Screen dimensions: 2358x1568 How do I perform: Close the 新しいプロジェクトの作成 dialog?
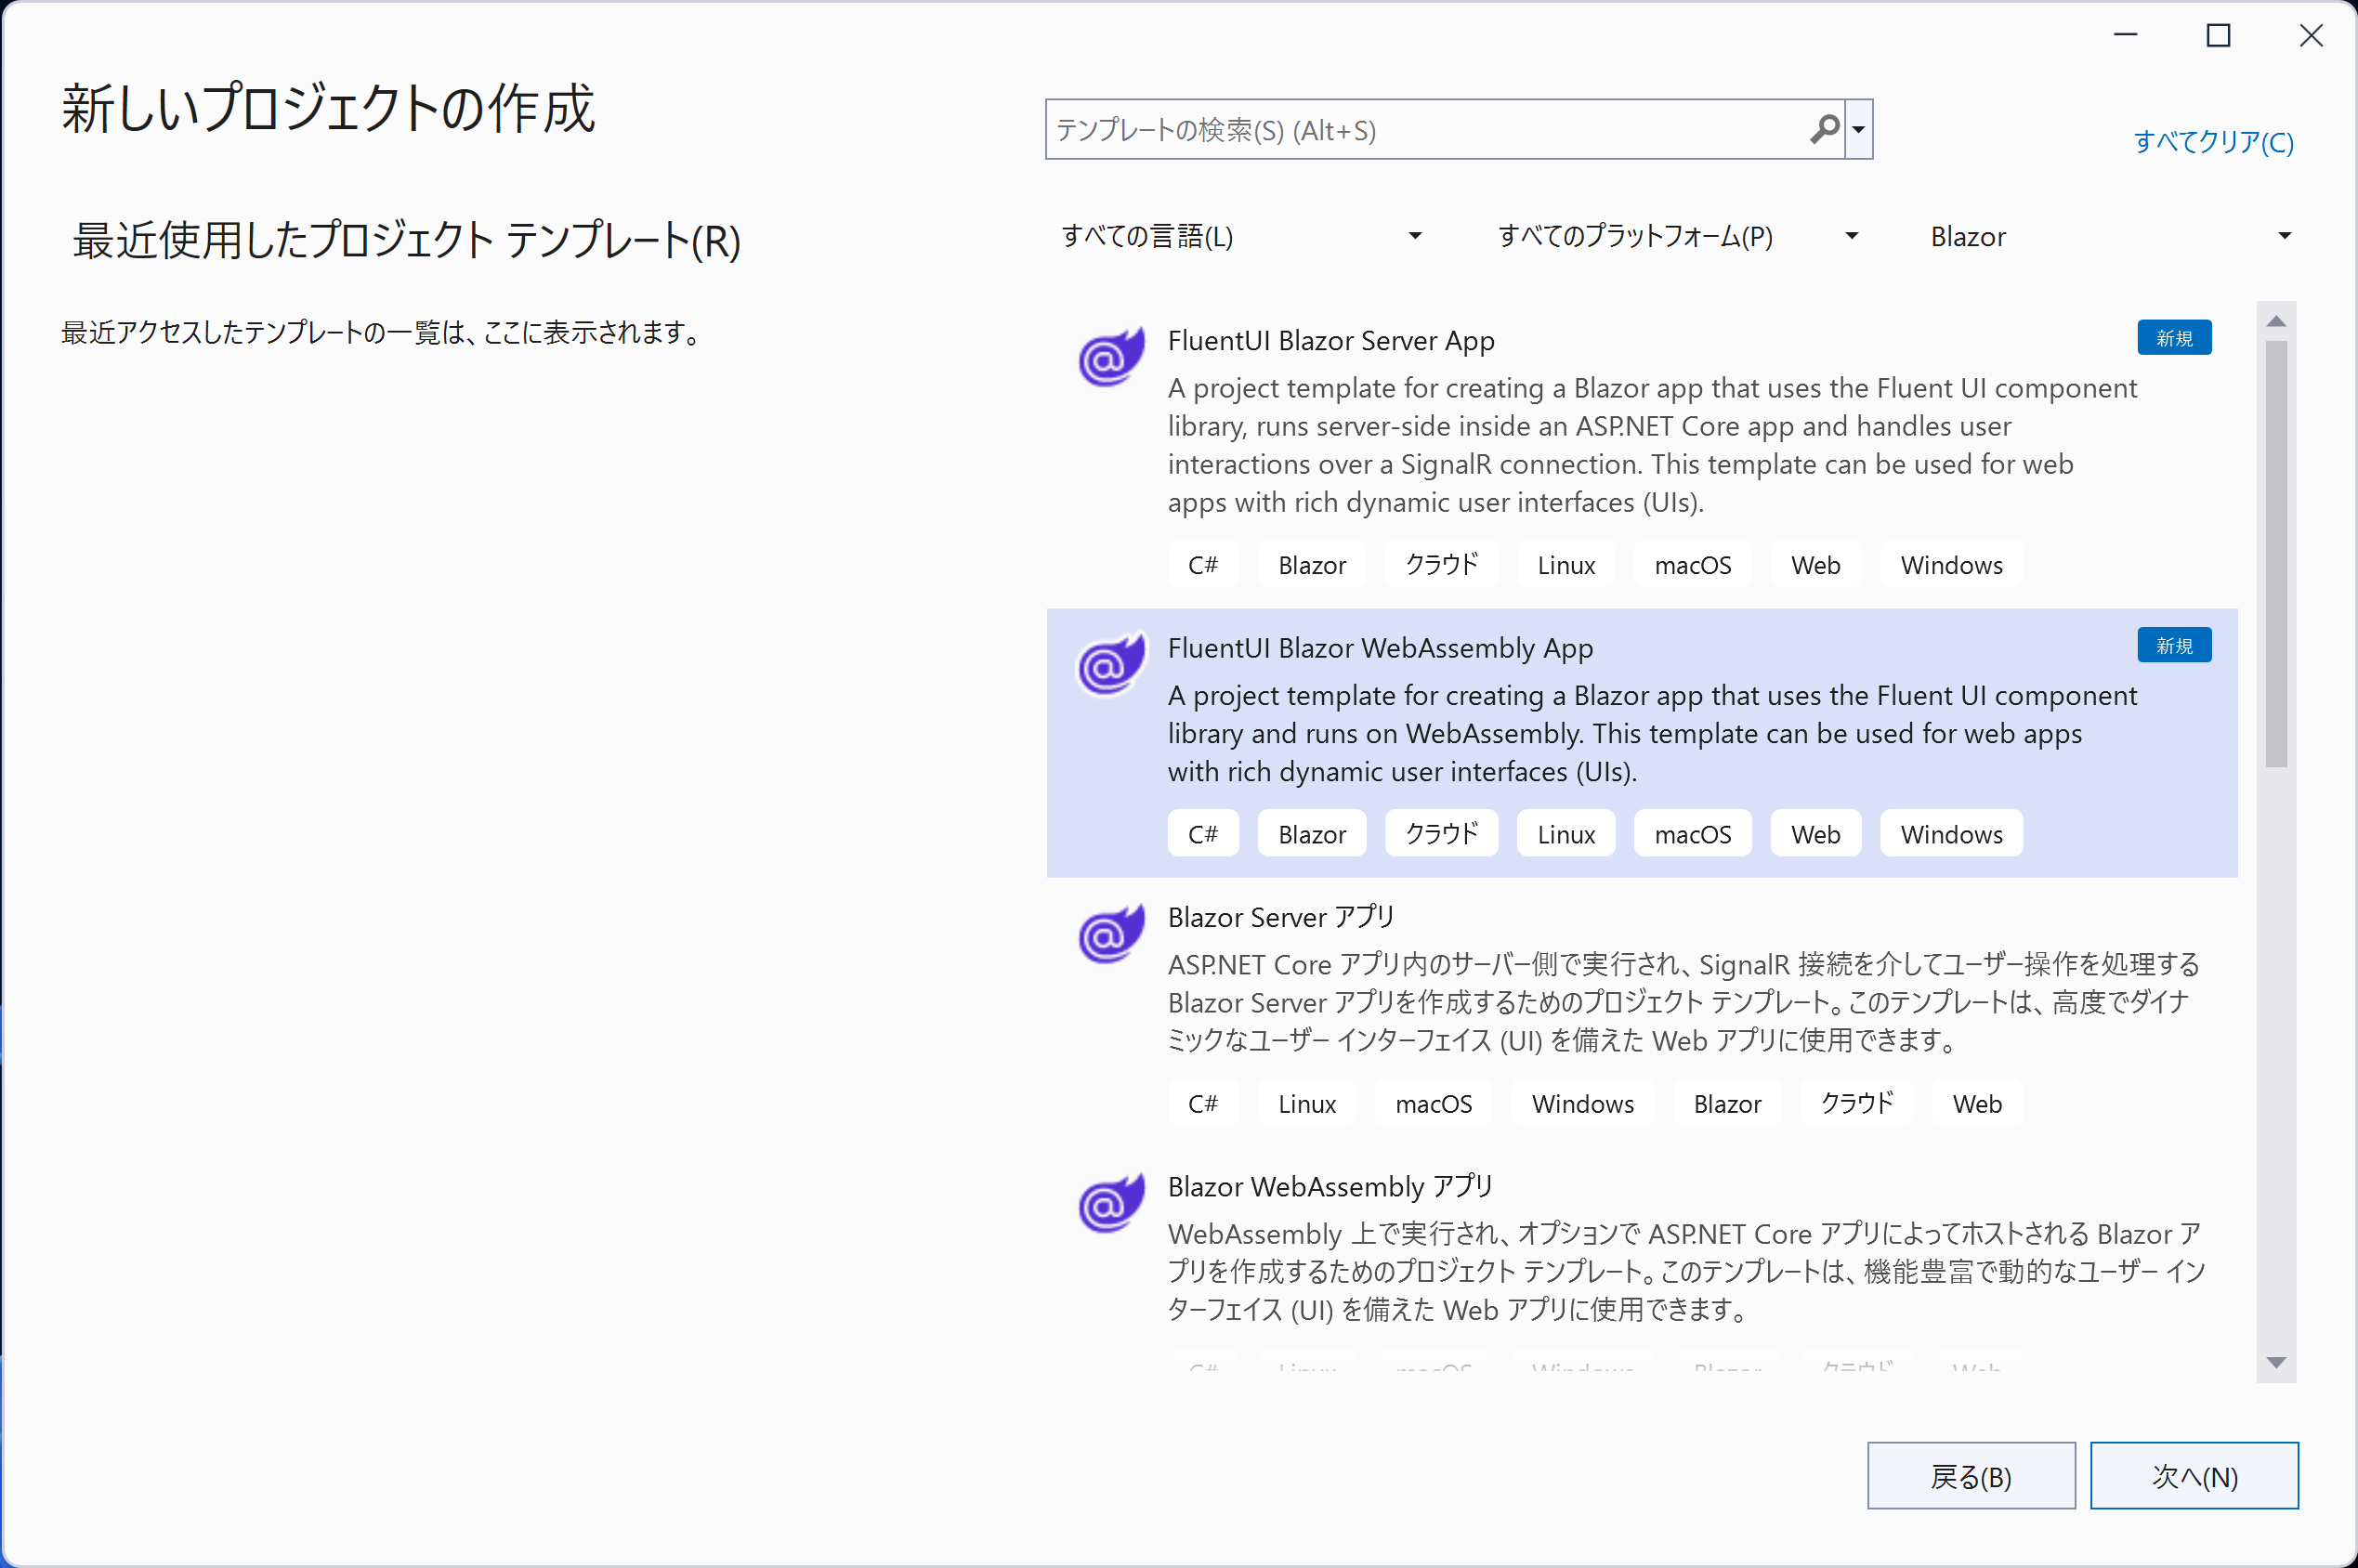2311,35
